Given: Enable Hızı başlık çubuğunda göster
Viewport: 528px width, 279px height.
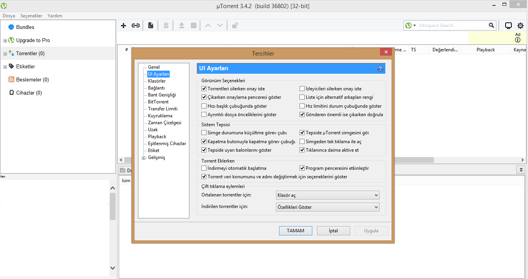Looking at the screenshot, I should (x=204, y=106).
